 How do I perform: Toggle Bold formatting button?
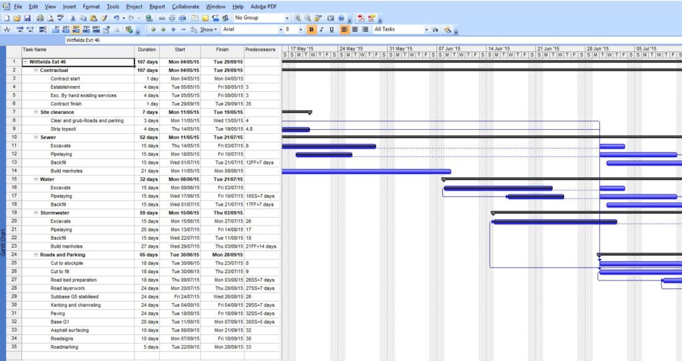click(x=312, y=29)
